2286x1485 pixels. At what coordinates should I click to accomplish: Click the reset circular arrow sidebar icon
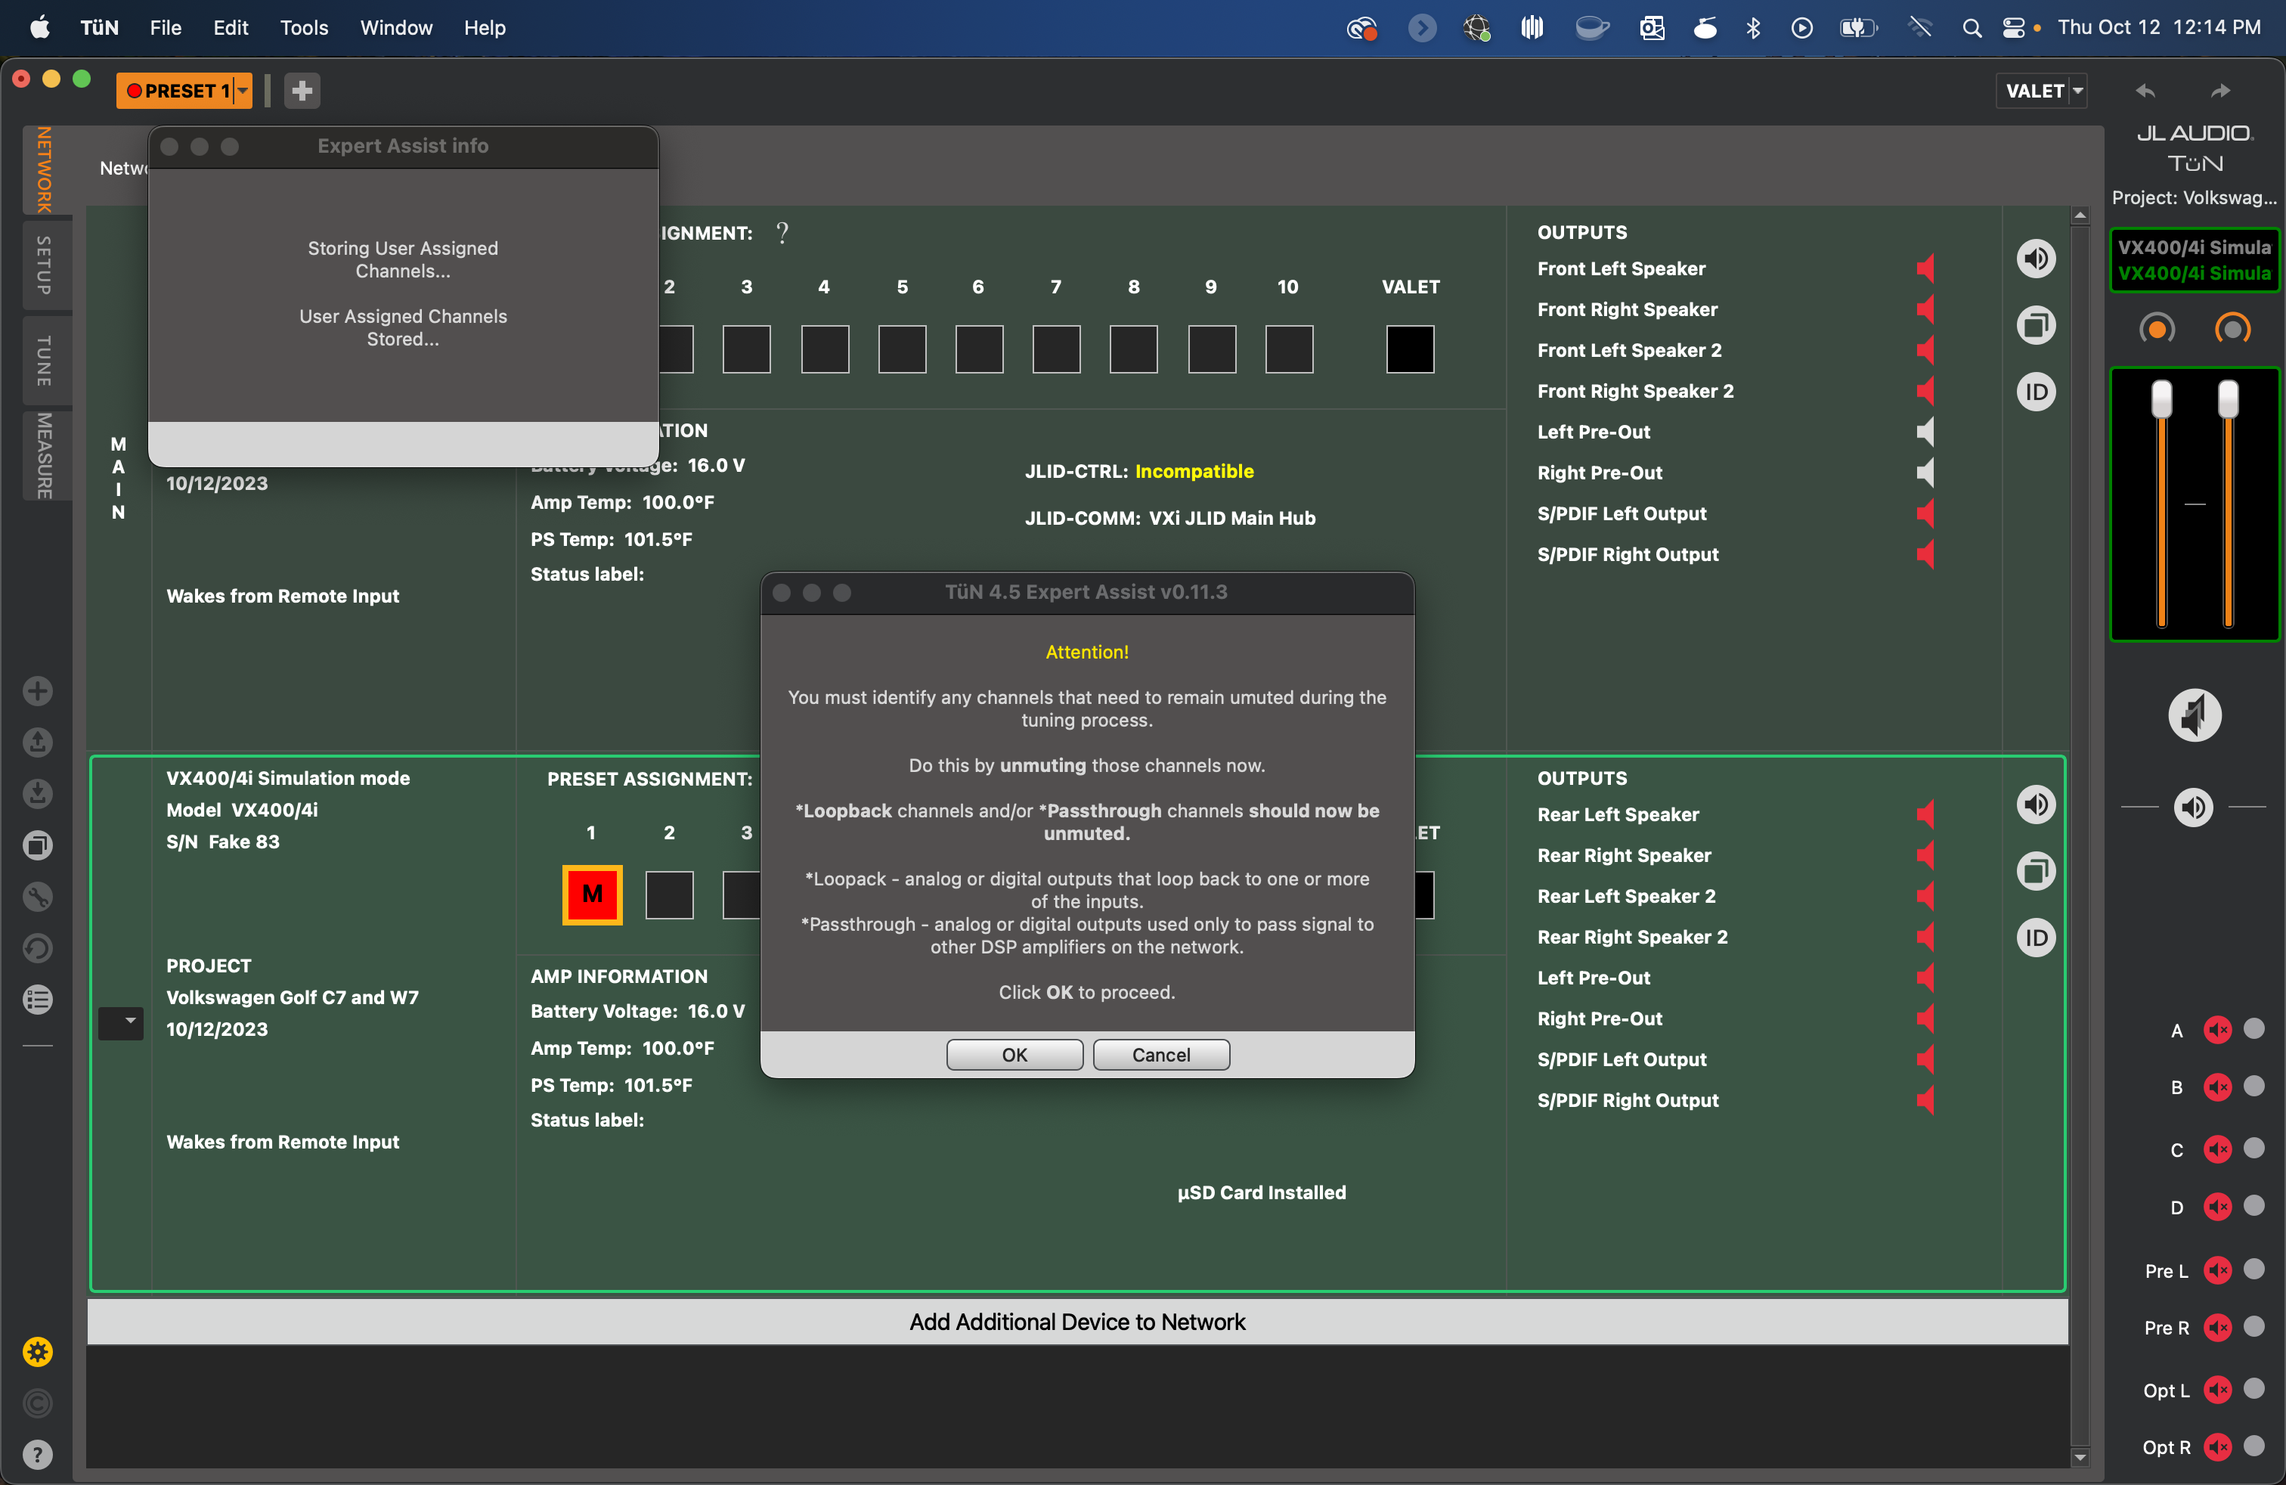tap(38, 948)
